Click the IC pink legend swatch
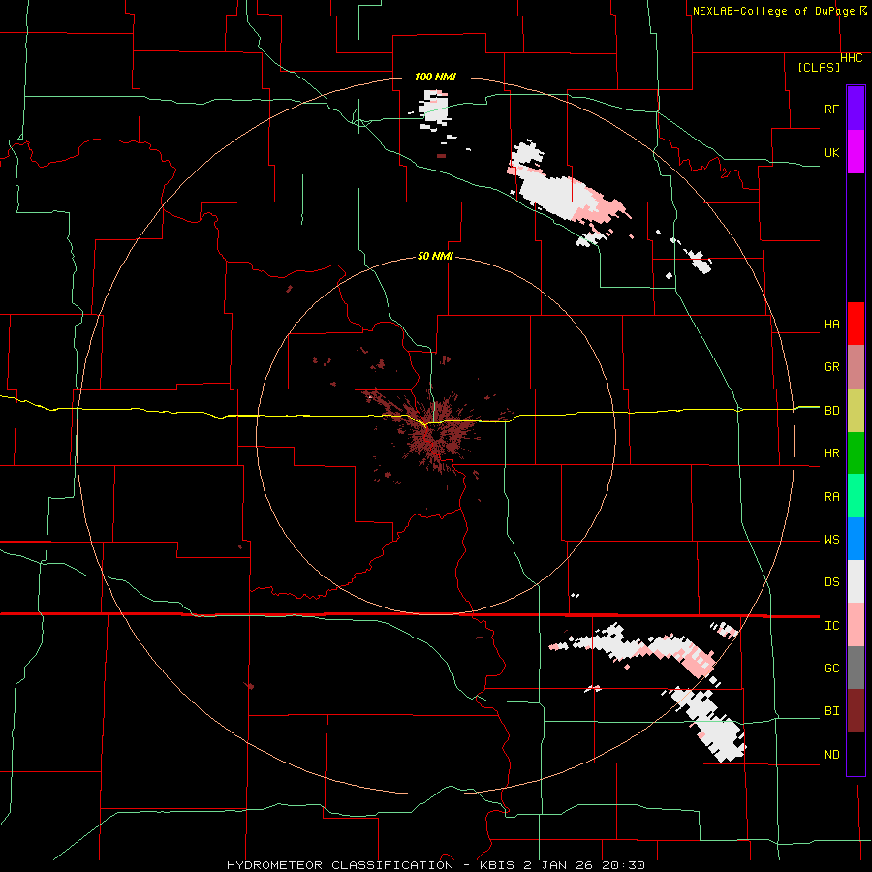872x872 pixels. tap(856, 625)
